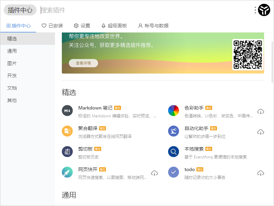Download the 网页快开 plugin
The height and width of the screenshot is (206, 274).
(154, 173)
